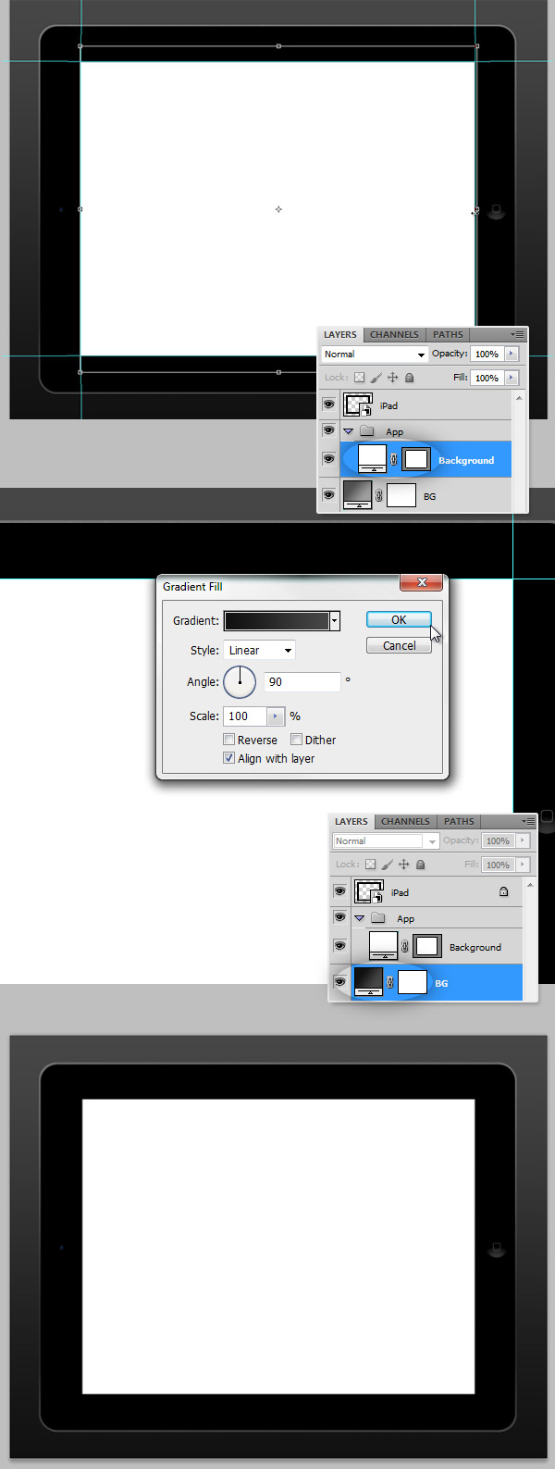
Task: Click vector mask thumbnail of selected Background layer
Action: 417,459
